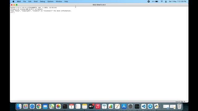
Task: Launch Terminal from the Dock
Action: tap(65, 106)
